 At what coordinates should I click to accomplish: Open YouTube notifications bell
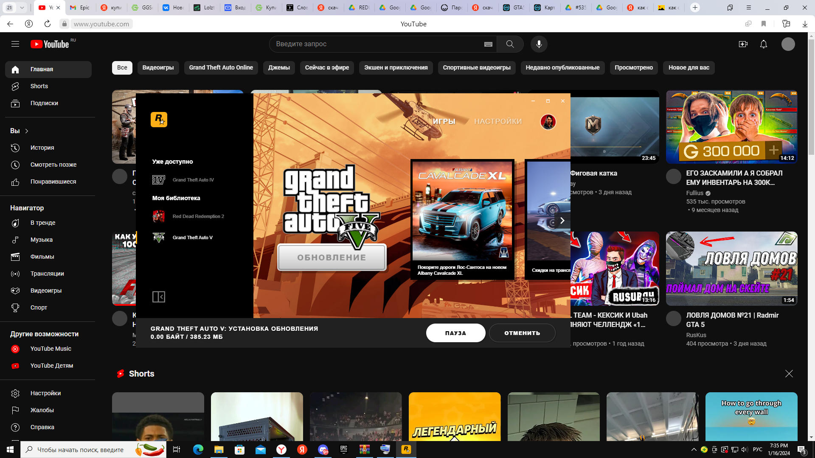(x=763, y=44)
